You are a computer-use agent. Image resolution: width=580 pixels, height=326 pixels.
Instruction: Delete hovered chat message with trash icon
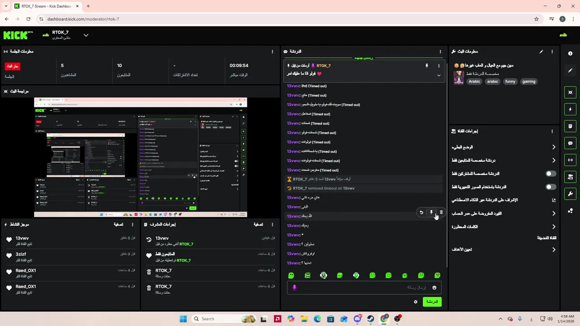coord(441,212)
